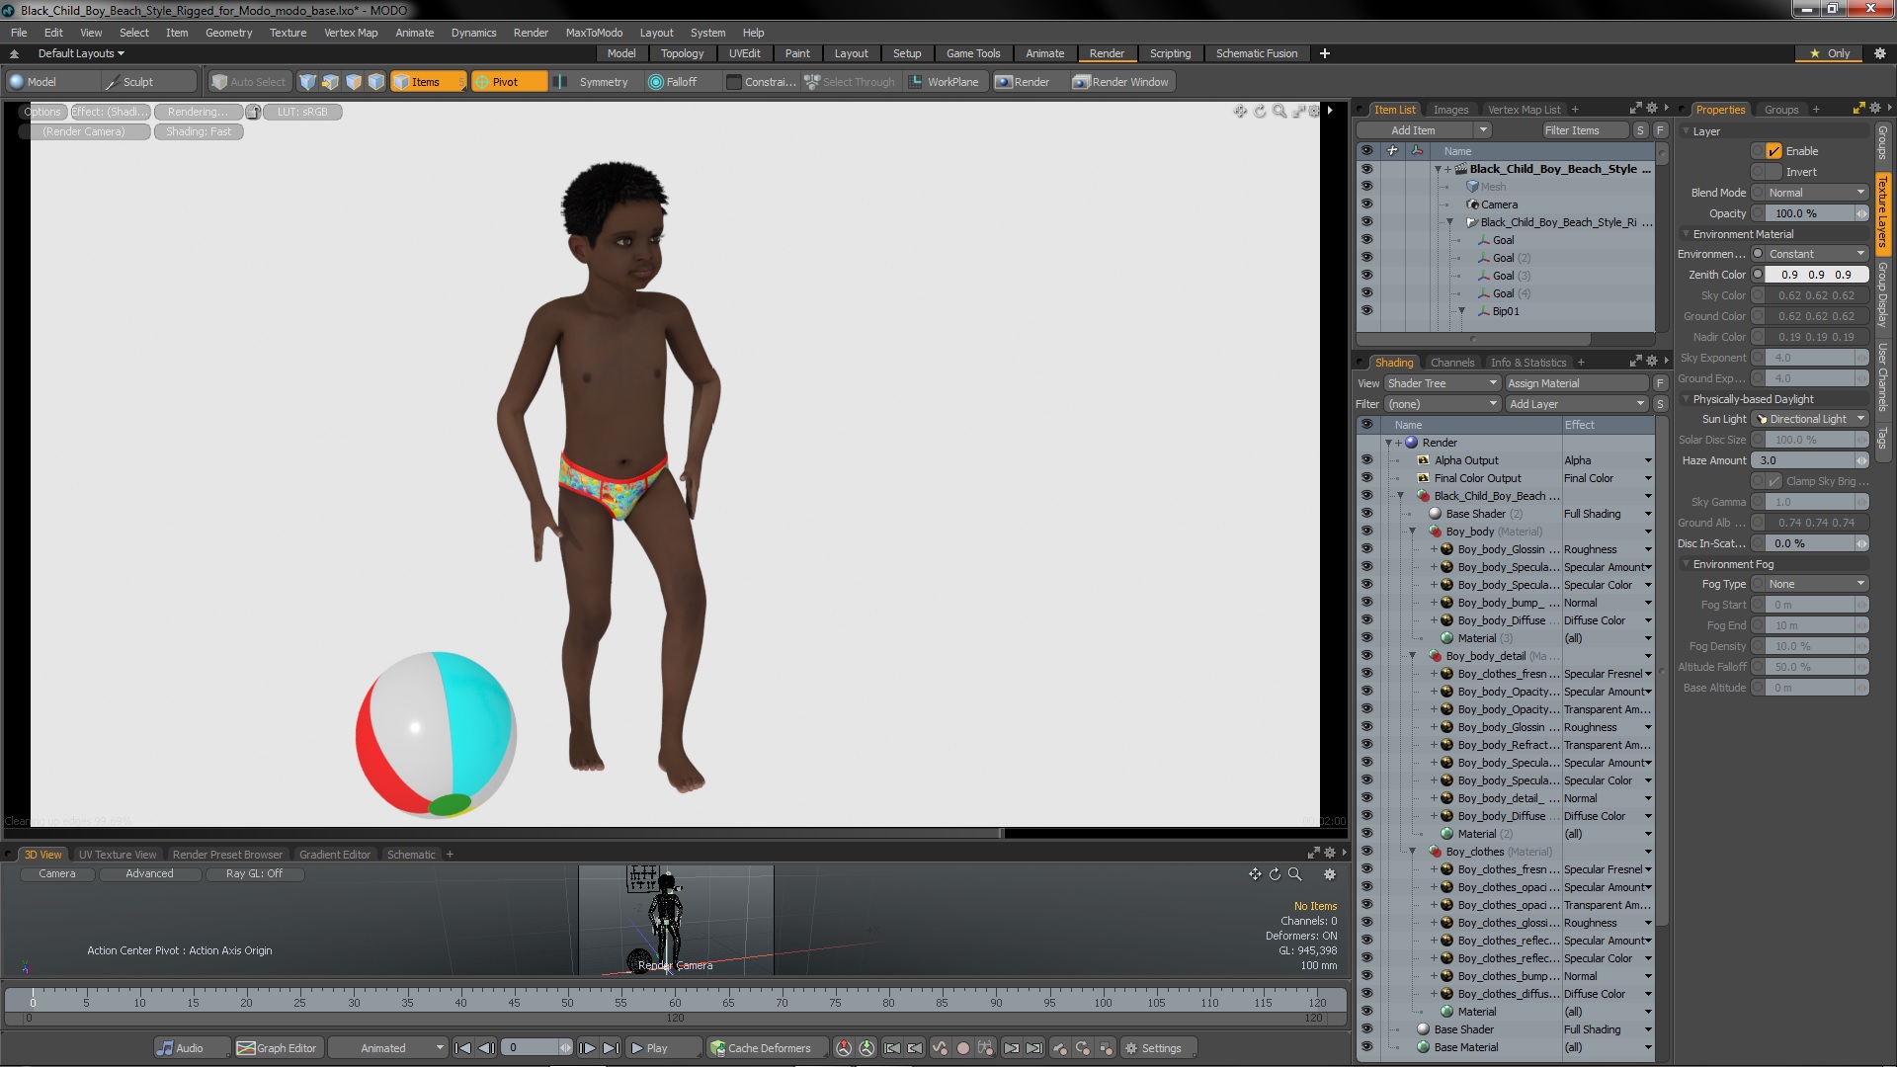Image resolution: width=1897 pixels, height=1067 pixels.
Task: Switch to Edges selection mode icon
Action: pyautogui.click(x=331, y=82)
